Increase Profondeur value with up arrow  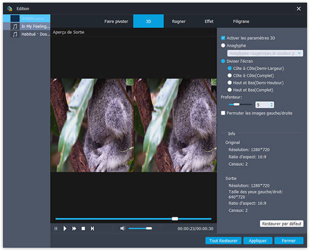[272, 103]
